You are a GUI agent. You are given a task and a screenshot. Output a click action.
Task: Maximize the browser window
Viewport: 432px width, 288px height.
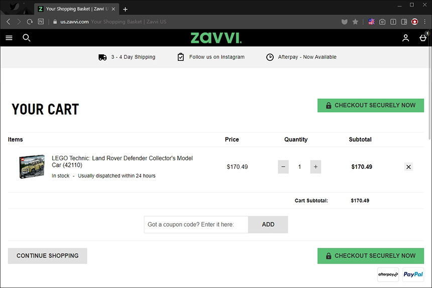412,5
